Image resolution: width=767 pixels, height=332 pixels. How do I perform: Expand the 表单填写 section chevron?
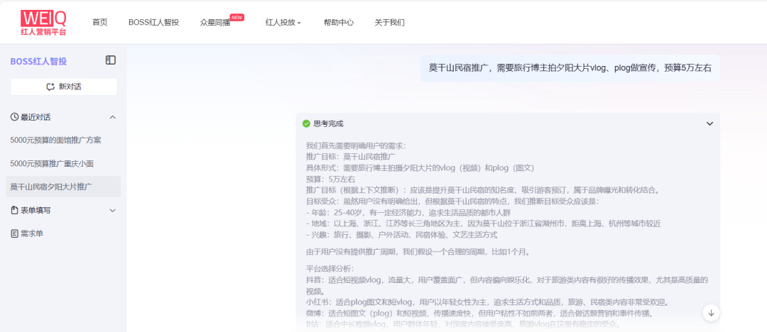coord(112,210)
